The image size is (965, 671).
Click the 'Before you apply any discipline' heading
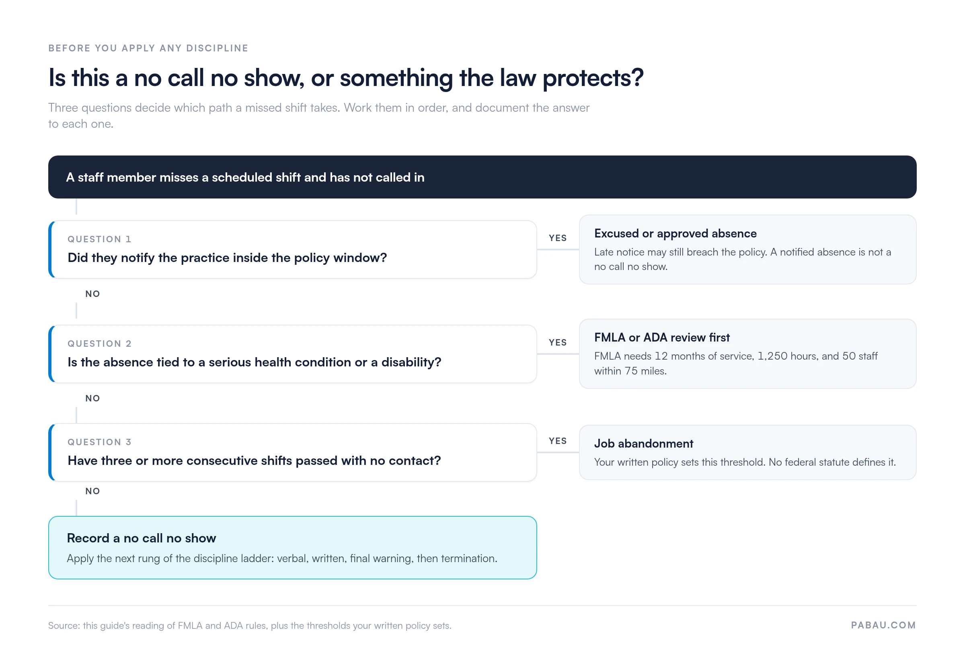pos(148,48)
